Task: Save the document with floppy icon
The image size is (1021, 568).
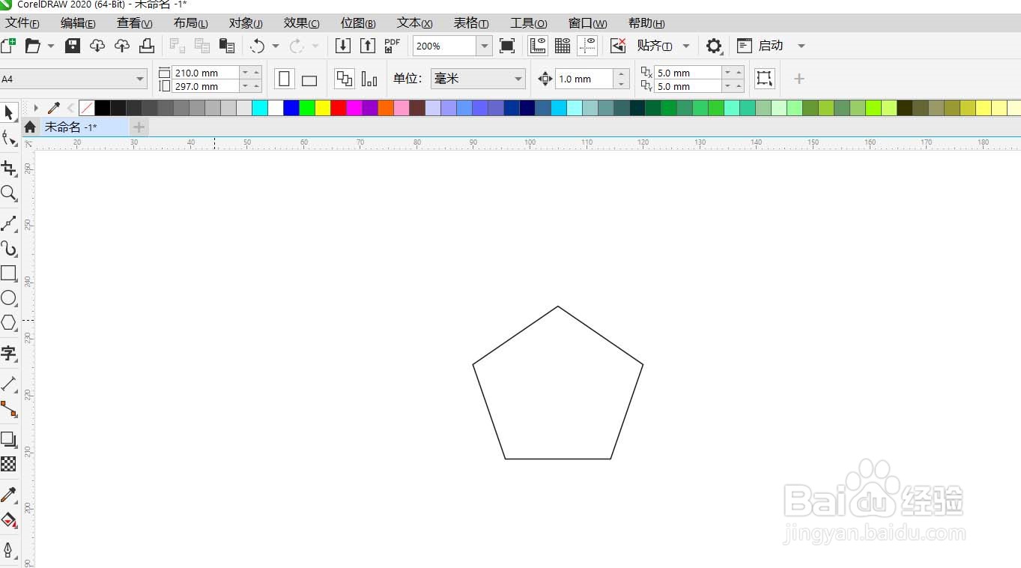Action: [73, 46]
